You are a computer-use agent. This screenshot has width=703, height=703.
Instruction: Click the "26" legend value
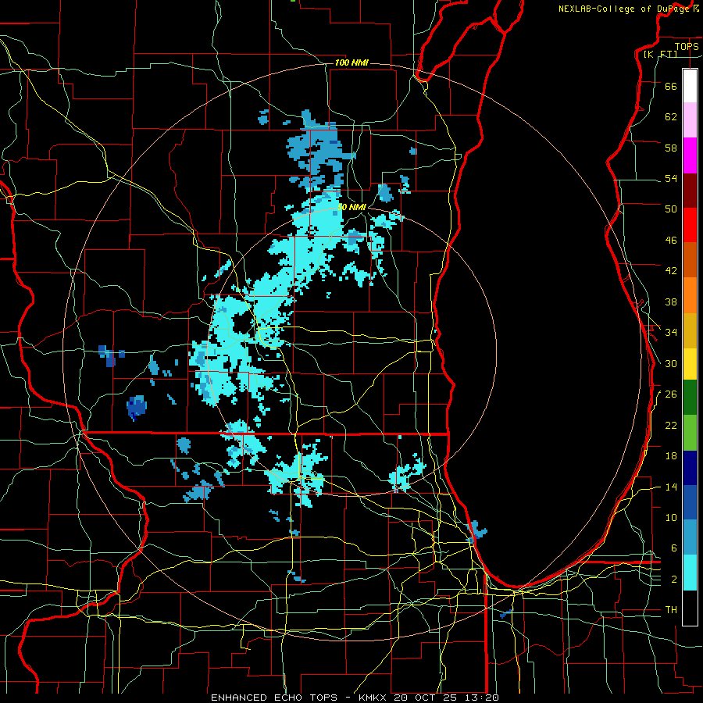pyautogui.click(x=671, y=394)
